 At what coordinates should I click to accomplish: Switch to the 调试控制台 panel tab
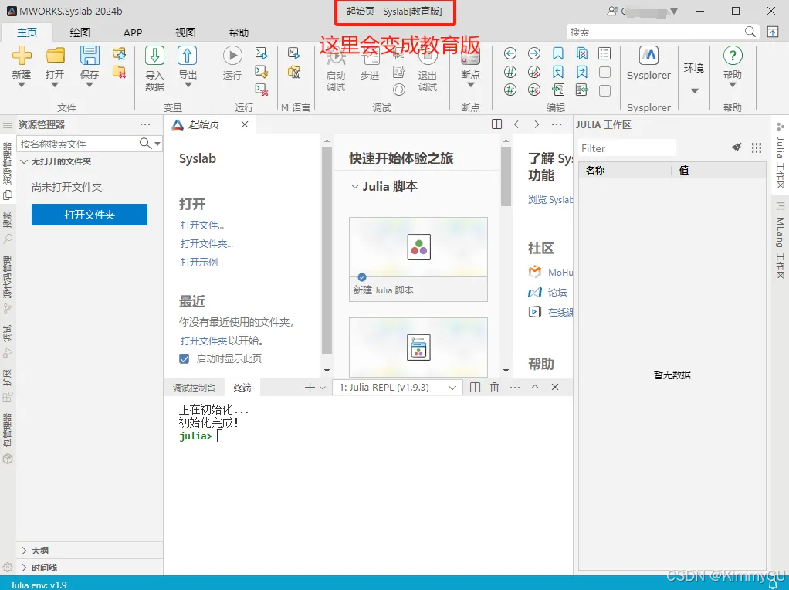coord(195,388)
